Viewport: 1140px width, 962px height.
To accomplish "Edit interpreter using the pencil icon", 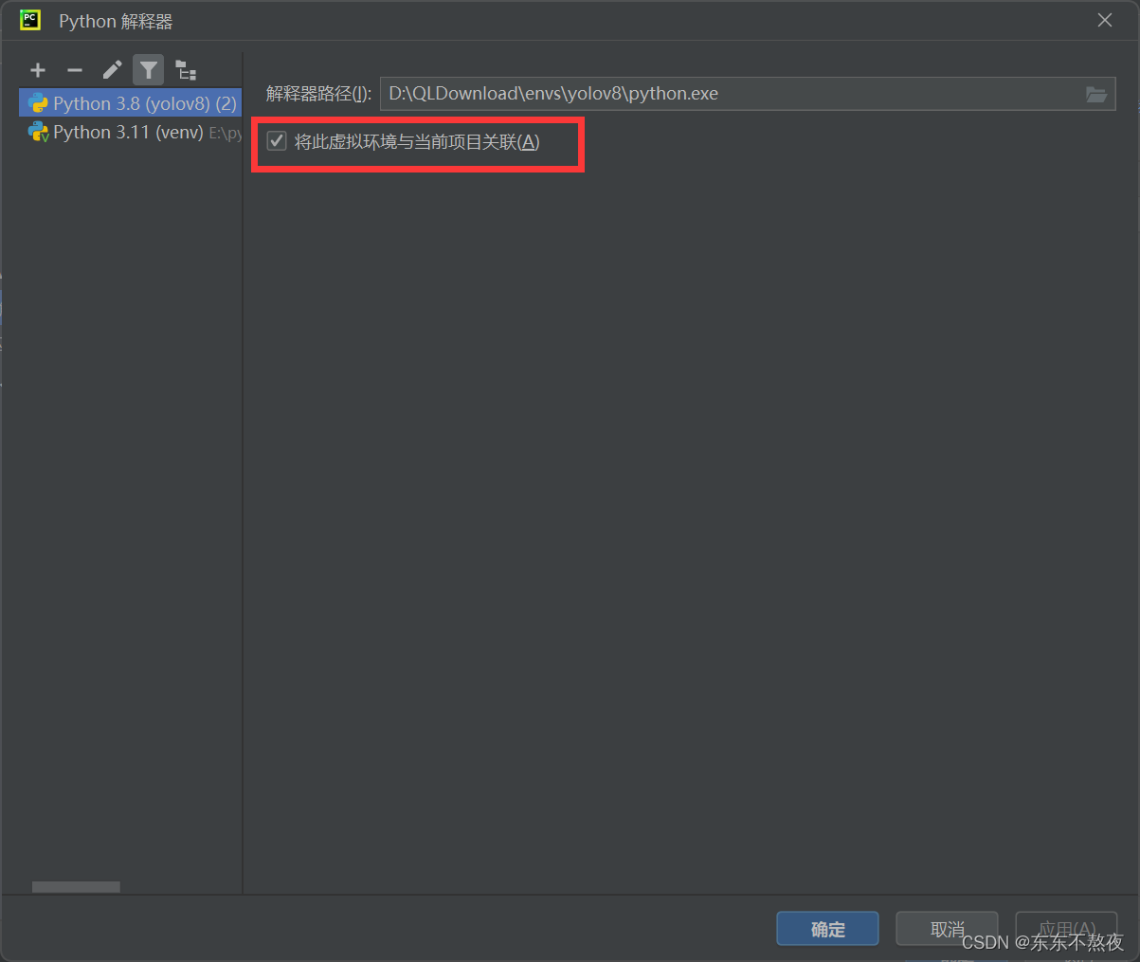I will 112,70.
